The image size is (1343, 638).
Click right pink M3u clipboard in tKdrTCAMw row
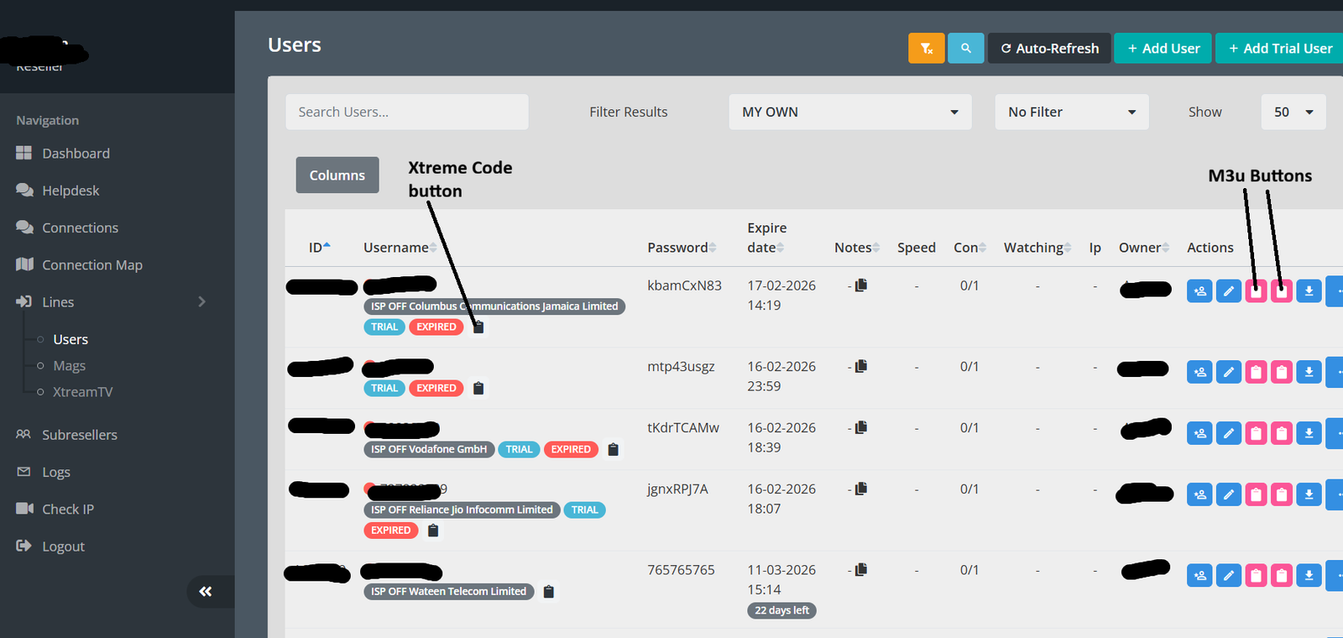1282,433
